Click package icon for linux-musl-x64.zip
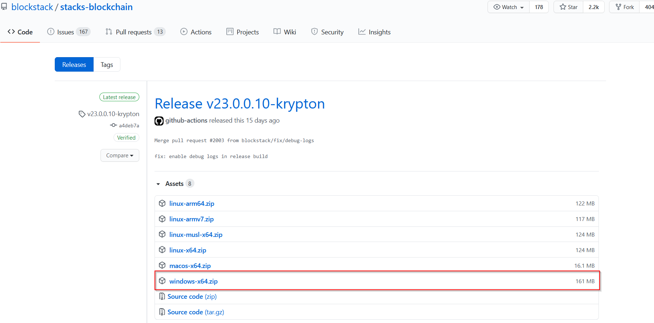The height and width of the screenshot is (323, 654). (162, 234)
